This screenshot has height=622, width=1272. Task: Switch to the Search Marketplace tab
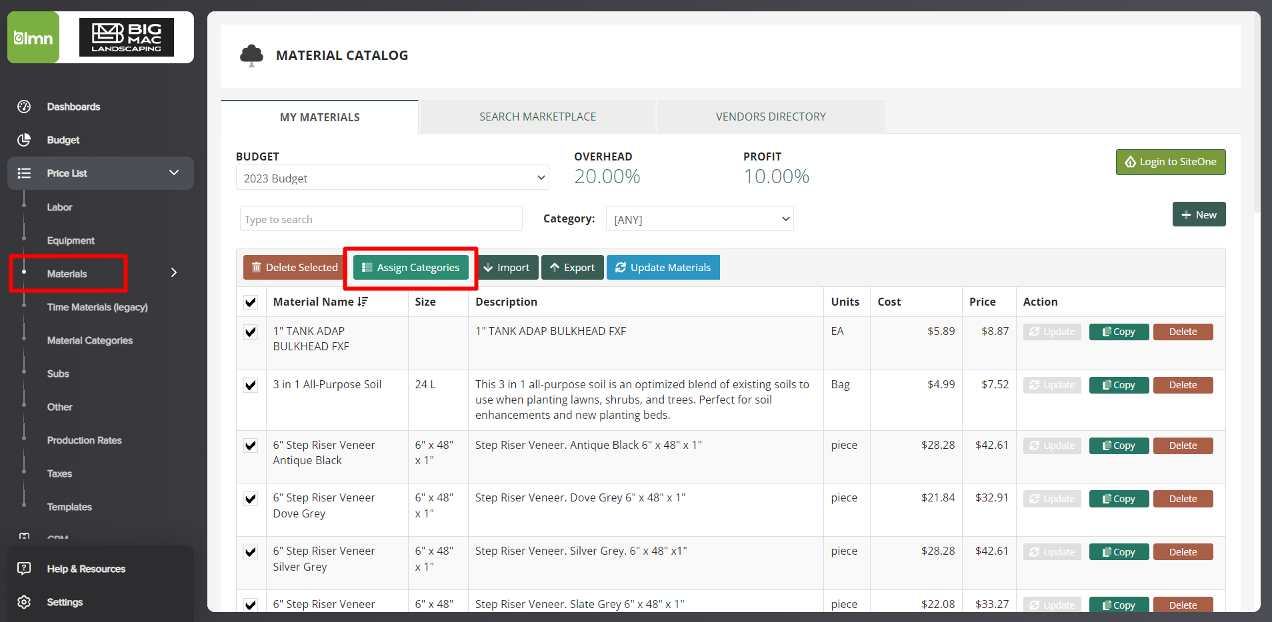[x=537, y=117]
